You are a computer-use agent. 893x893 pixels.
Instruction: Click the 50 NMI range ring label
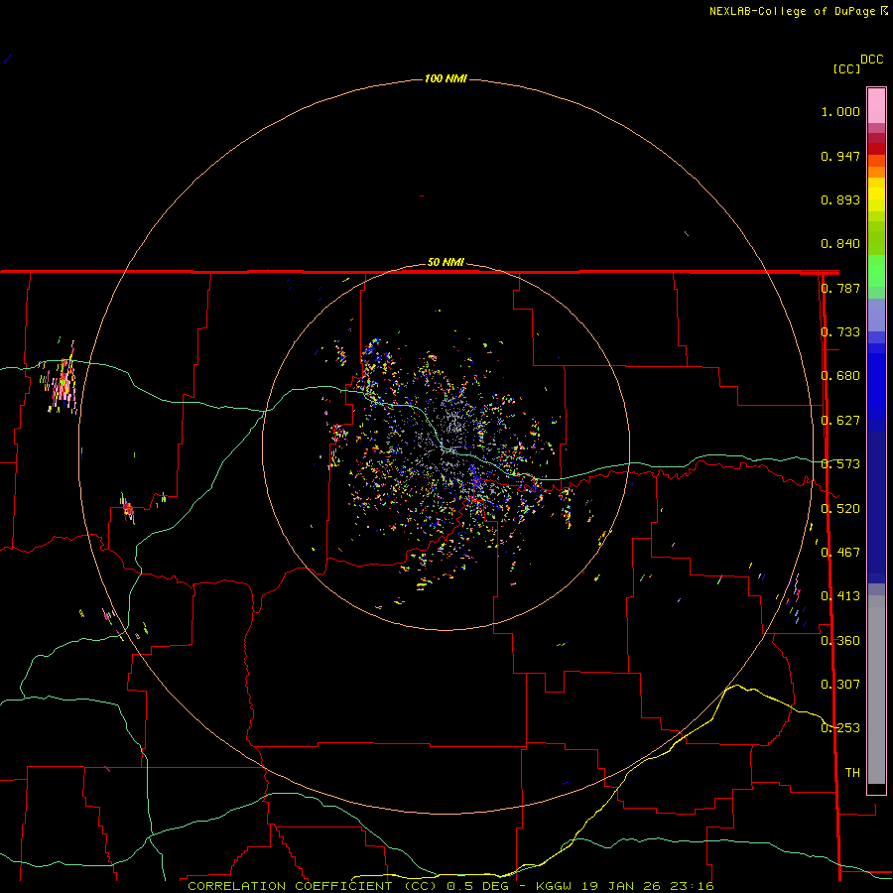coord(446,263)
